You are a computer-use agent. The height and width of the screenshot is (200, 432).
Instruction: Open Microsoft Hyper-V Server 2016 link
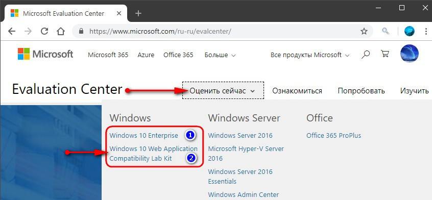[x=246, y=154]
